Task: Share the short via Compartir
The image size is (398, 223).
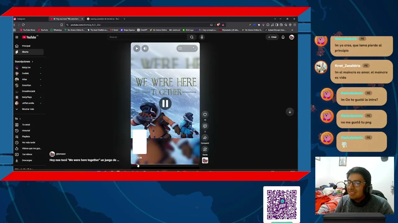Action: (x=205, y=138)
